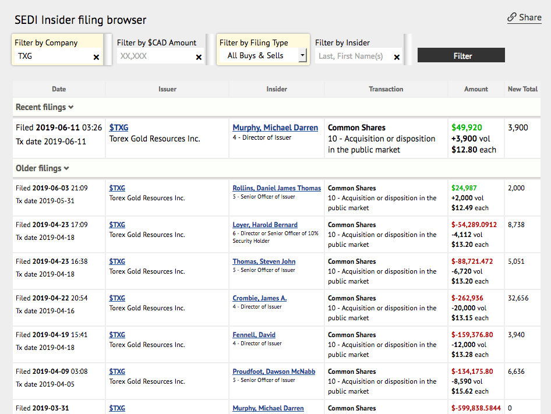Click the Insider name input field
Image resolution: width=551 pixels, height=414 pixels.
[352, 56]
